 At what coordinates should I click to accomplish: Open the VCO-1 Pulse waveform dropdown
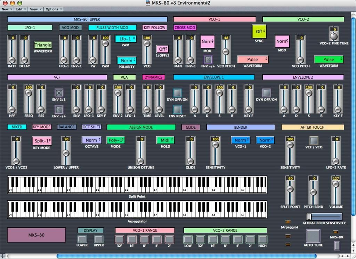[x=253, y=60]
